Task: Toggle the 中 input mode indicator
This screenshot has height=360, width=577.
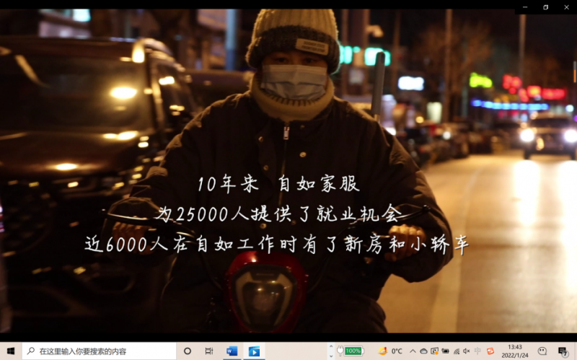Action: (477, 351)
